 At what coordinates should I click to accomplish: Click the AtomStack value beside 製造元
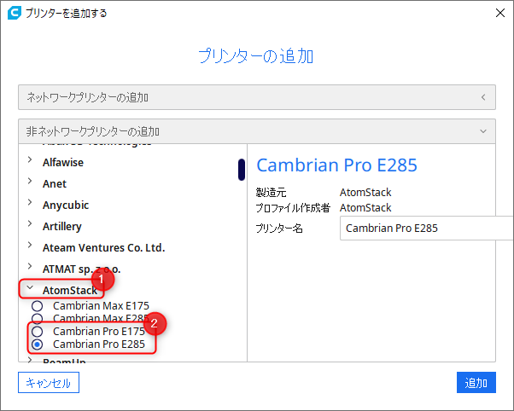pyautogui.click(x=365, y=192)
